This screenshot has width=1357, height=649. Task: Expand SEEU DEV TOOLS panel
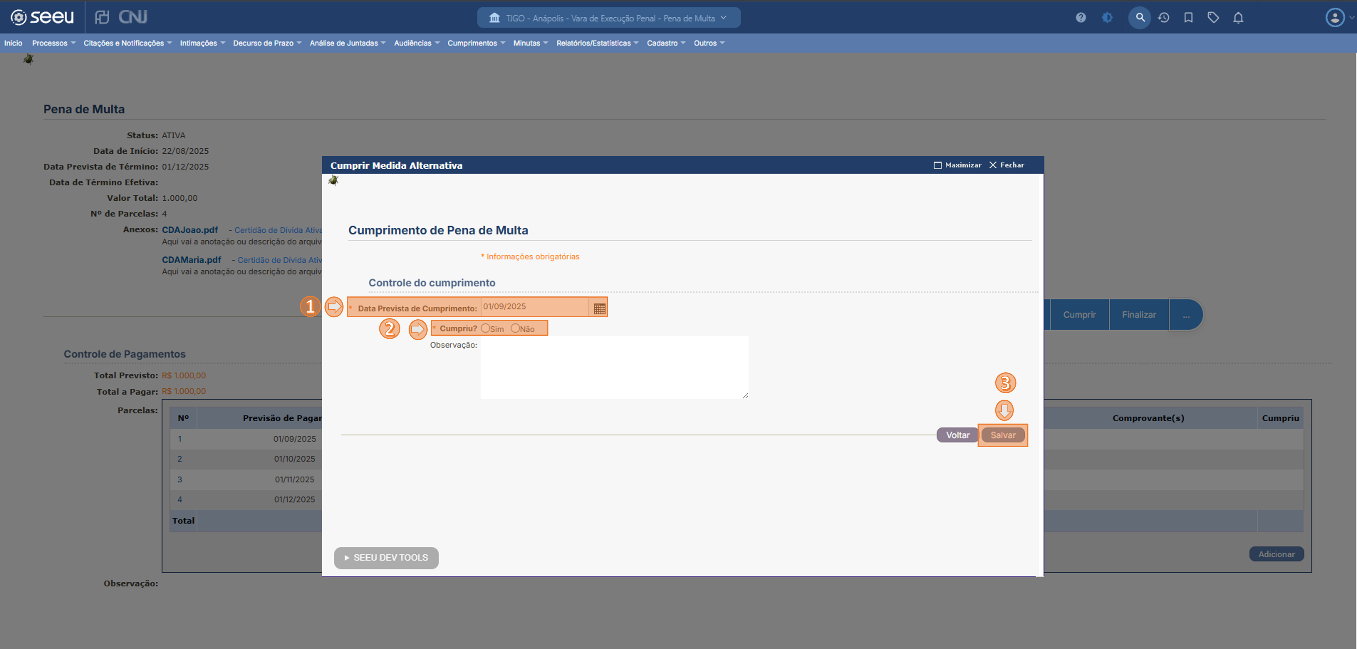pos(386,557)
